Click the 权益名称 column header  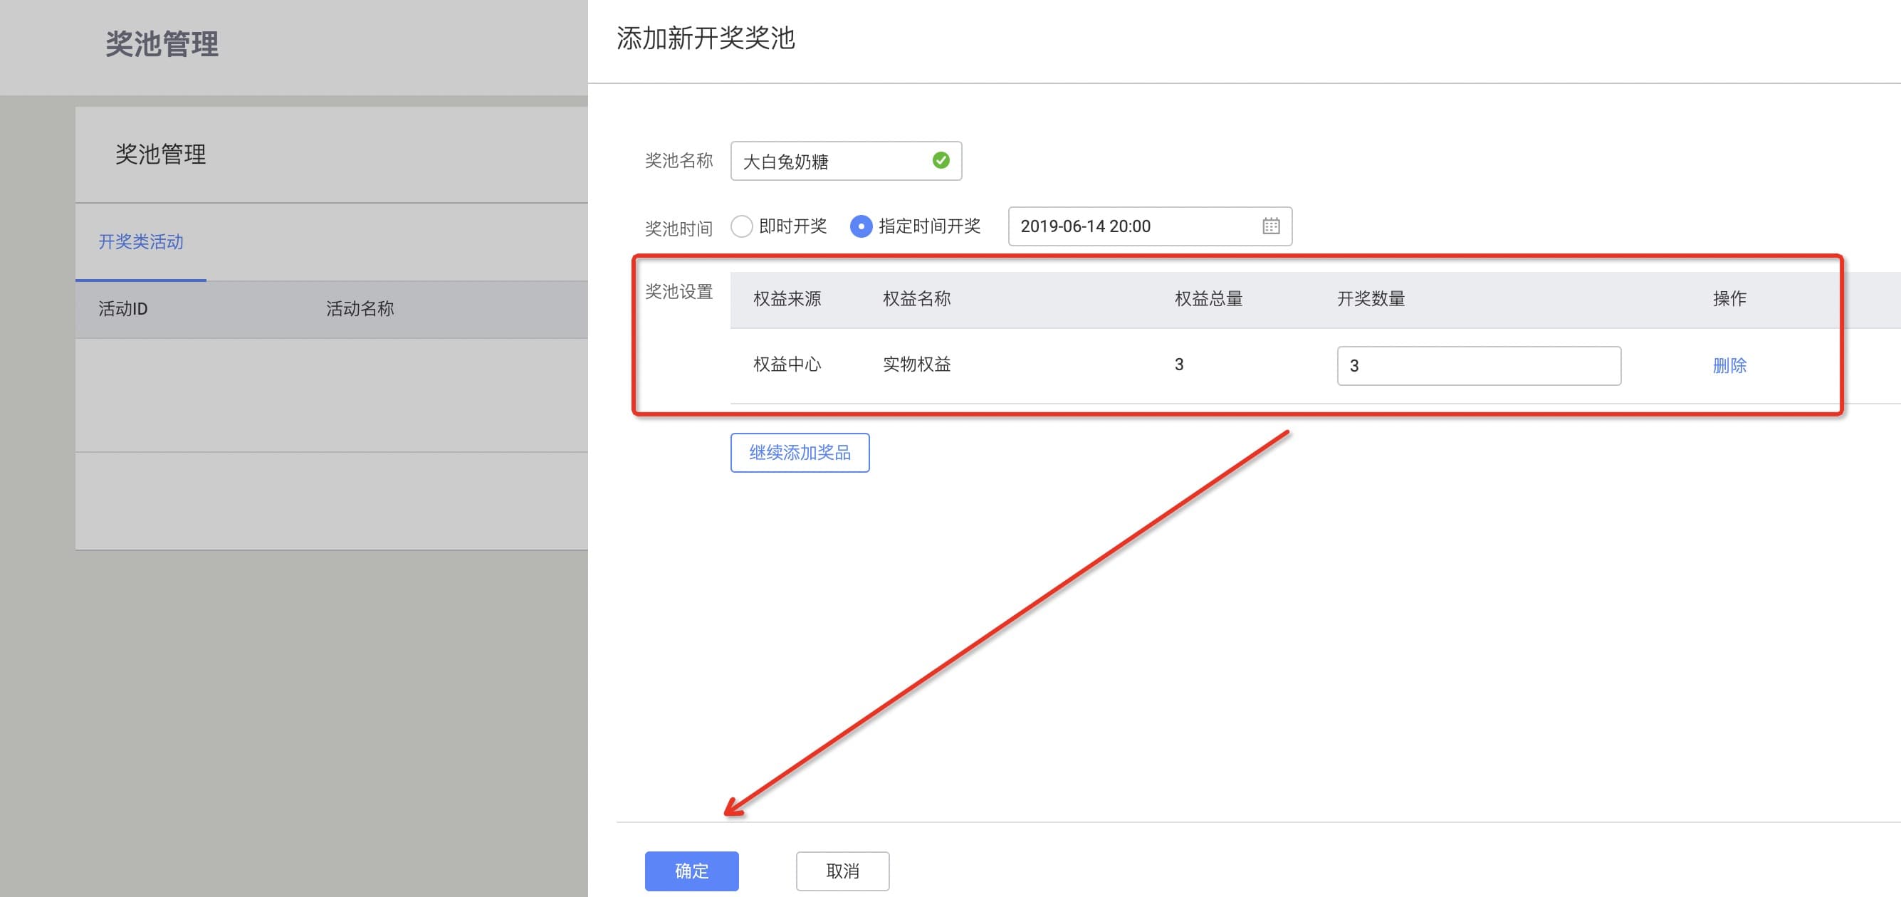[x=916, y=299]
